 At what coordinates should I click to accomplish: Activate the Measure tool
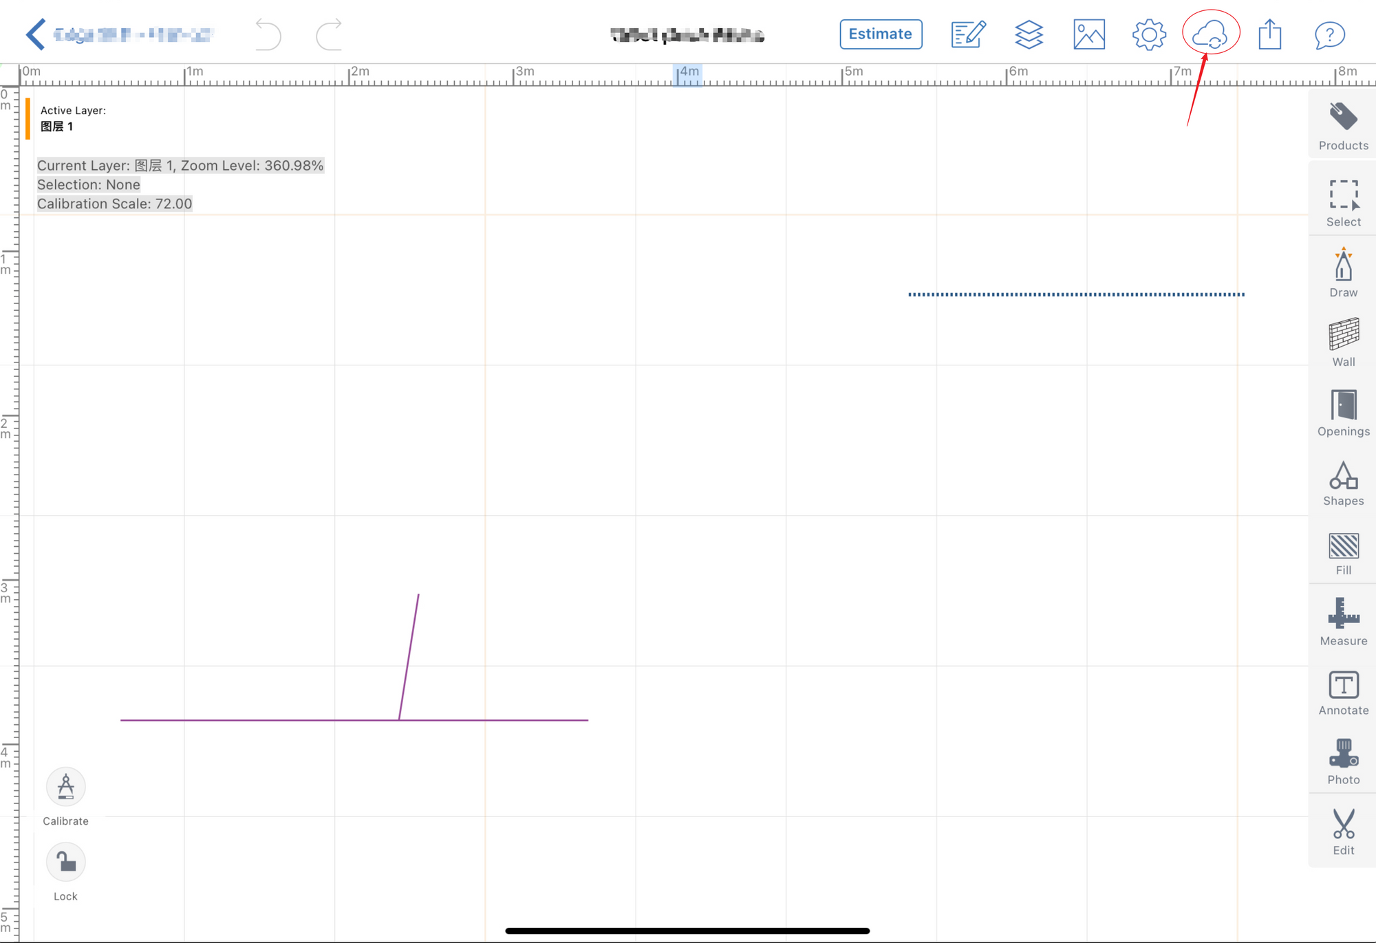(x=1343, y=621)
